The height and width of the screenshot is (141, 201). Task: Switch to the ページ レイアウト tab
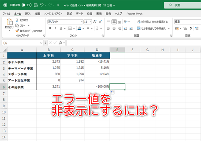click(x=53, y=14)
